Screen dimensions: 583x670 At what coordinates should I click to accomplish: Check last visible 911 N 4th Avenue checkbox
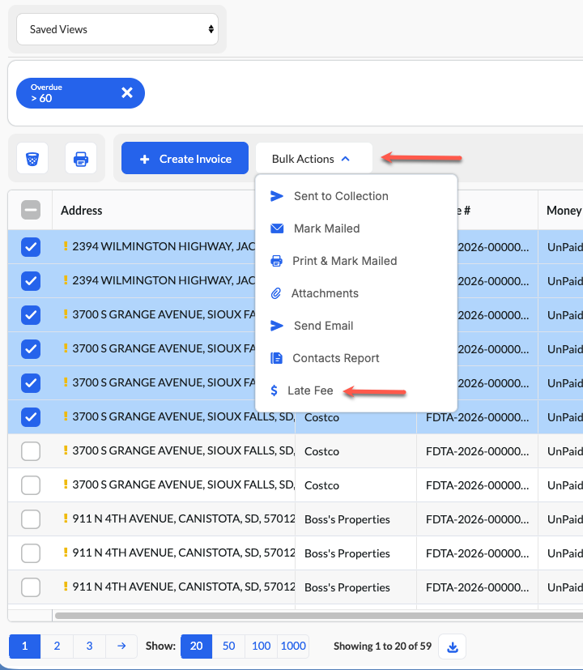click(x=31, y=587)
